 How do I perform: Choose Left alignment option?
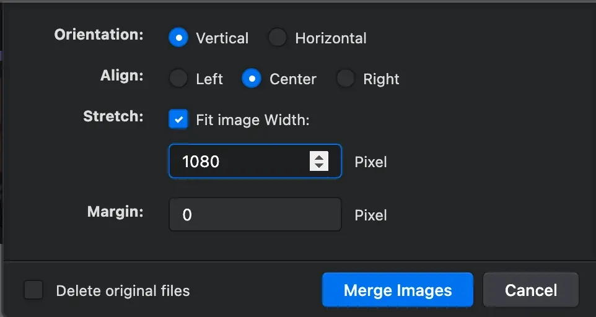pyautogui.click(x=178, y=79)
